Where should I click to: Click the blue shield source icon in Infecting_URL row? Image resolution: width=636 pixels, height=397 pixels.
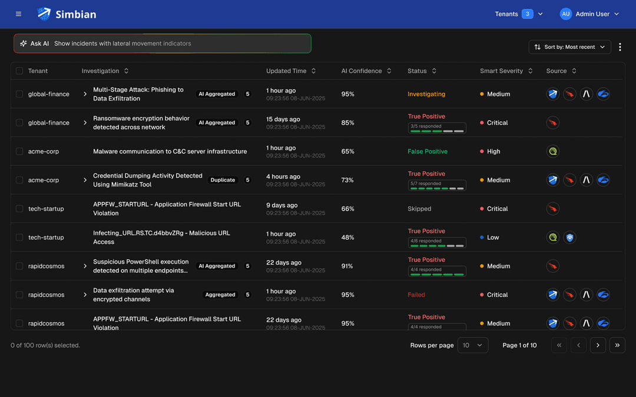tap(569, 238)
